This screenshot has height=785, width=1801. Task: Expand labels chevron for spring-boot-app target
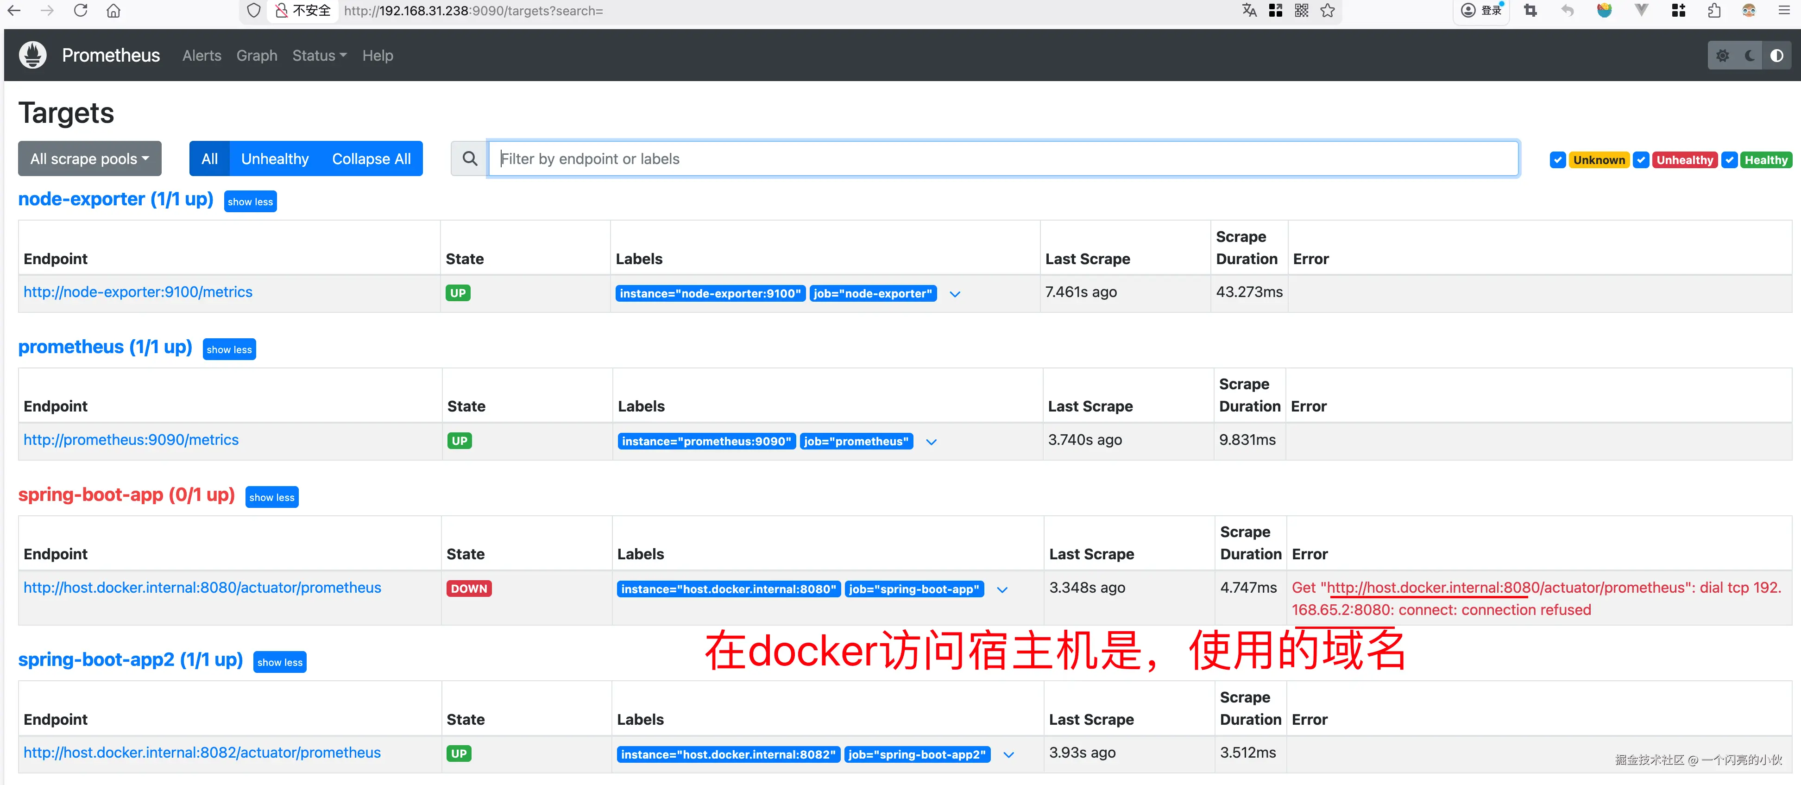[x=1002, y=590]
